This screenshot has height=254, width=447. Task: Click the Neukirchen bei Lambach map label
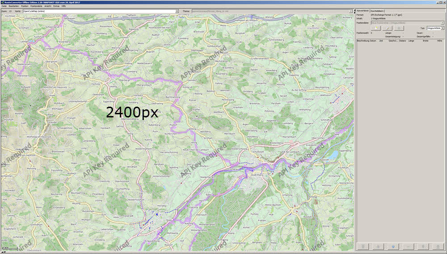[x=196, y=150]
